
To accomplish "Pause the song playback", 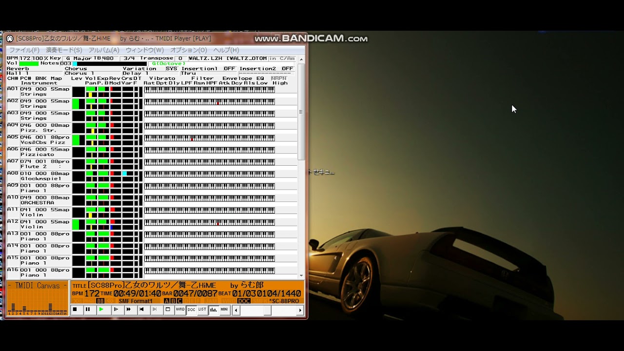I will tap(88, 310).
